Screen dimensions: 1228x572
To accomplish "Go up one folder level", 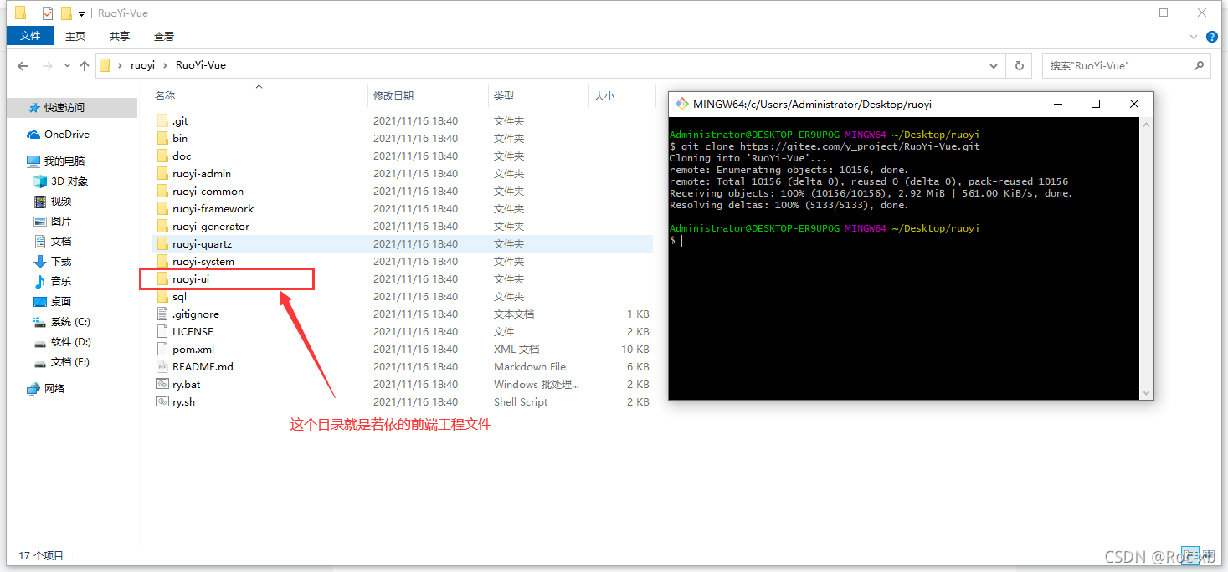I will click(84, 66).
